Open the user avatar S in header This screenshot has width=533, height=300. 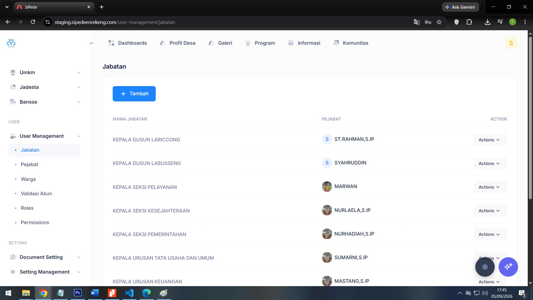511,43
